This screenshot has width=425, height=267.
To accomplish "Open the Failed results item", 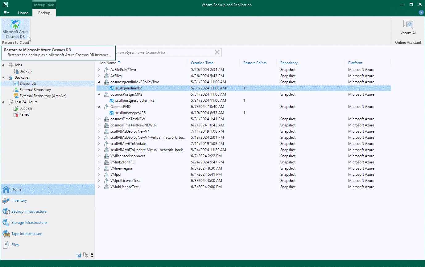I will (24, 114).
